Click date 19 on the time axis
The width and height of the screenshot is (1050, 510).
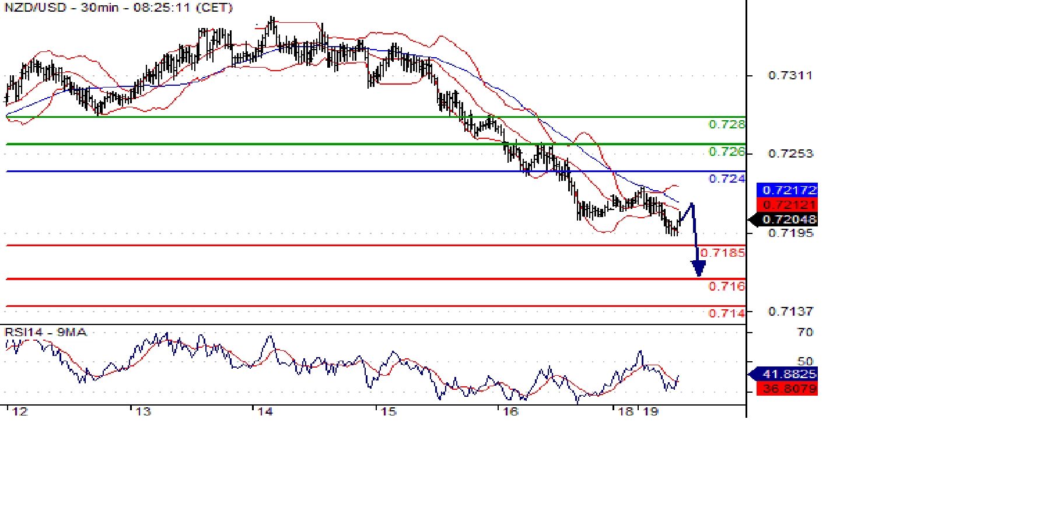coord(650,412)
